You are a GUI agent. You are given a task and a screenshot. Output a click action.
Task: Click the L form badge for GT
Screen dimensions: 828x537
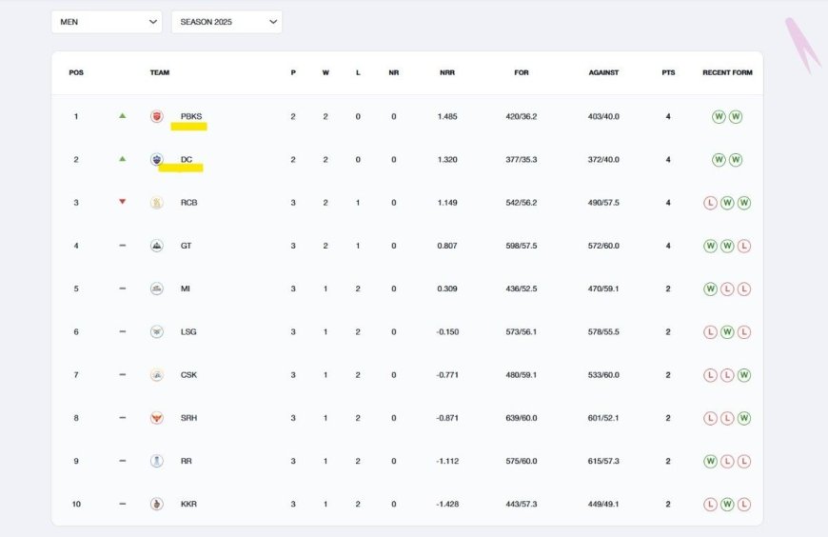pyautogui.click(x=744, y=246)
